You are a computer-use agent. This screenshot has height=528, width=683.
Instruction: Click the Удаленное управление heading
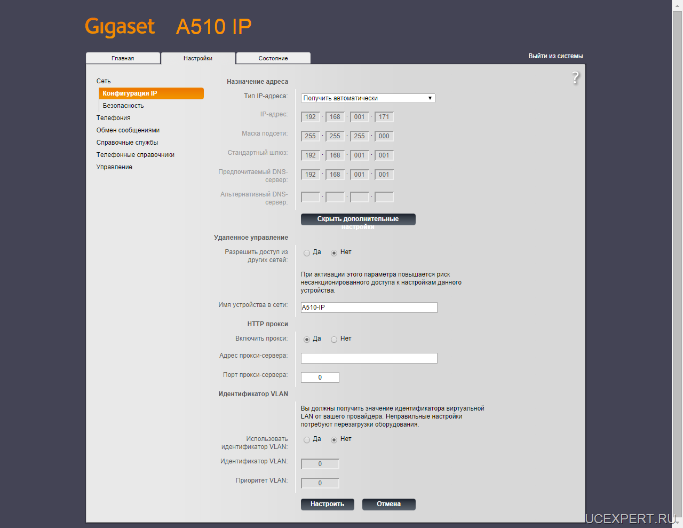click(251, 238)
